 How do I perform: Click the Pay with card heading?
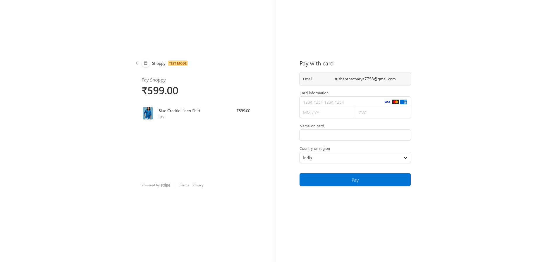pyautogui.click(x=316, y=63)
